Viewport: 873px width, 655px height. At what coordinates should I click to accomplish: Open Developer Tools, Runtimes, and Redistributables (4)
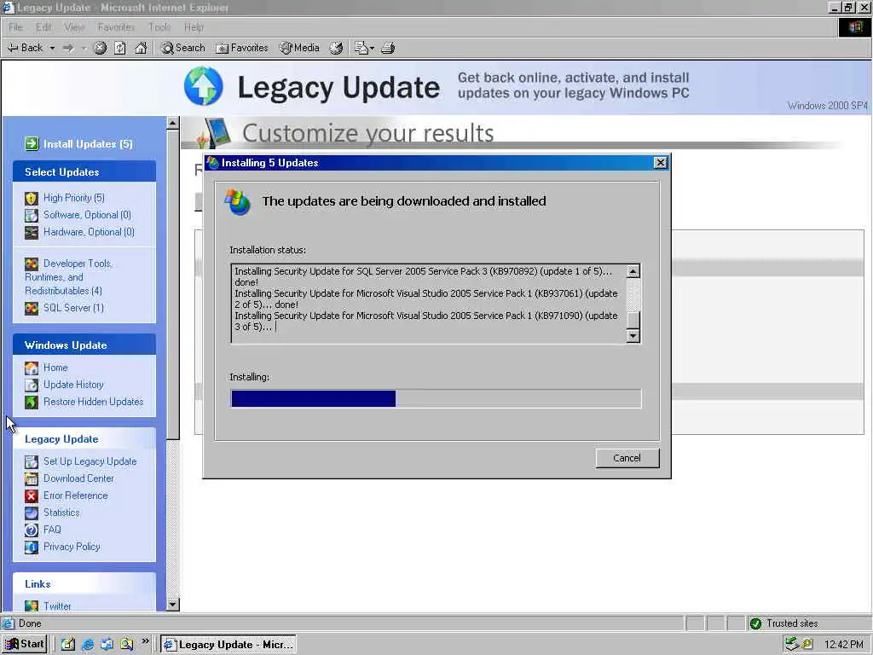pyautogui.click(x=68, y=277)
